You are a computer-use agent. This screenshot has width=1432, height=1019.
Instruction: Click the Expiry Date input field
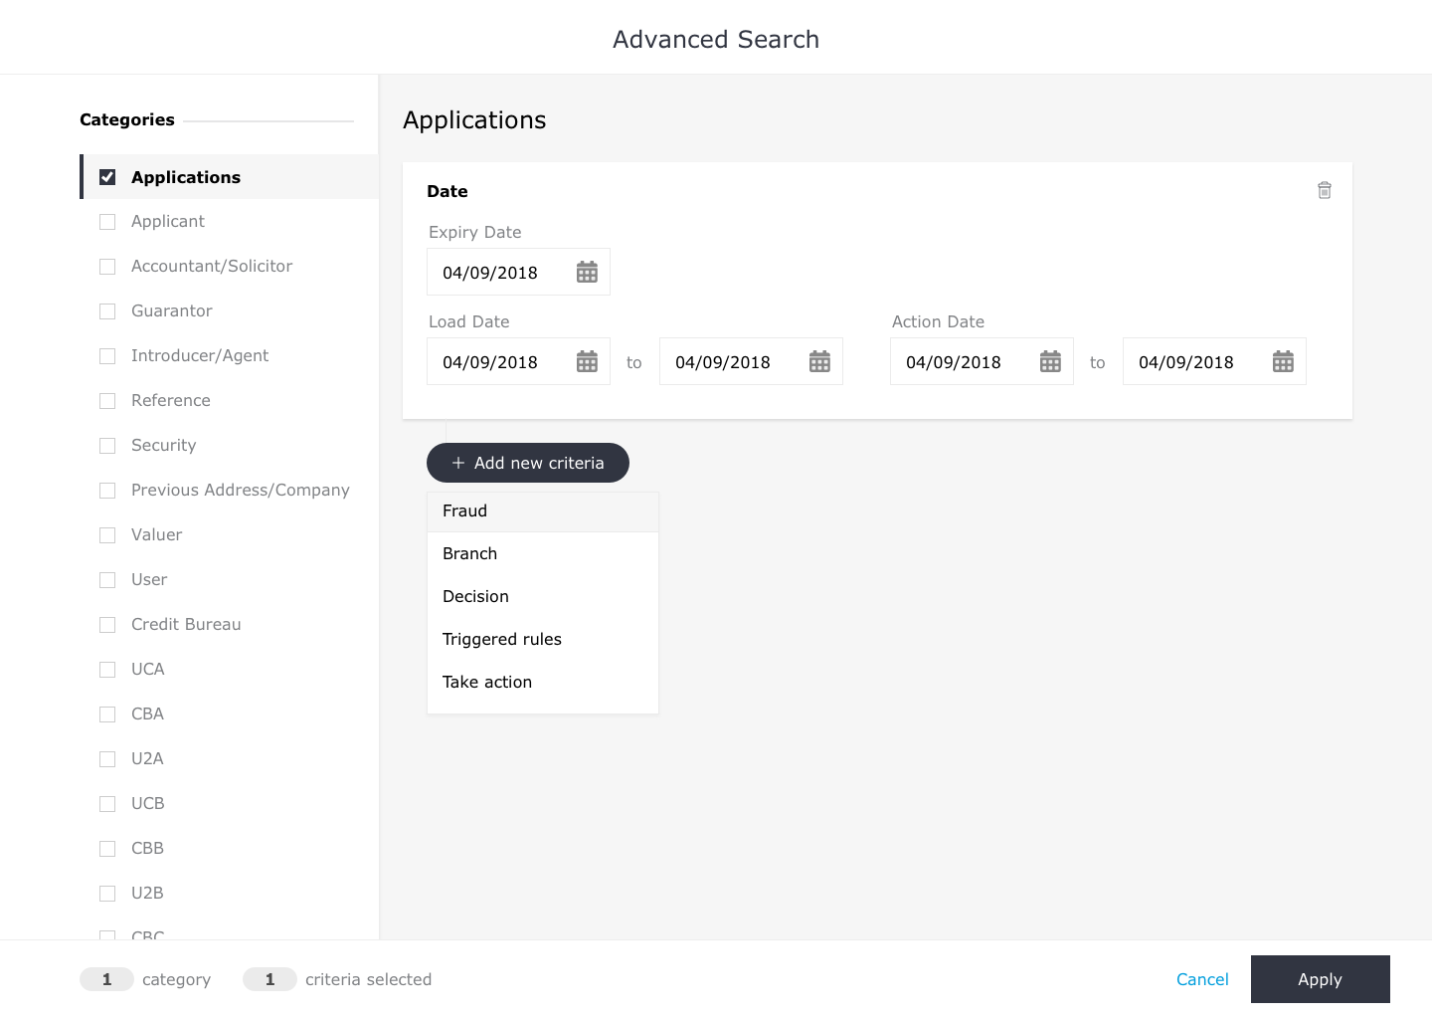point(497,273)
